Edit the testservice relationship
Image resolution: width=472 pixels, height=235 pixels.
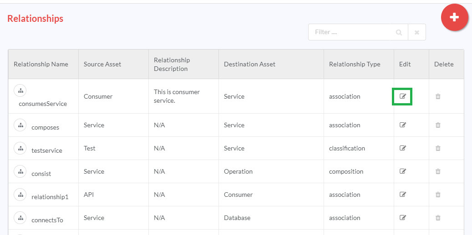coord(402,148)
